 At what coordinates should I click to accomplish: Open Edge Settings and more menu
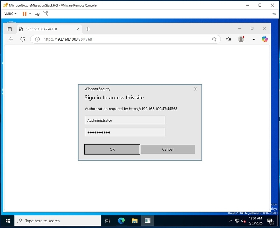click(x=253, y=39)
